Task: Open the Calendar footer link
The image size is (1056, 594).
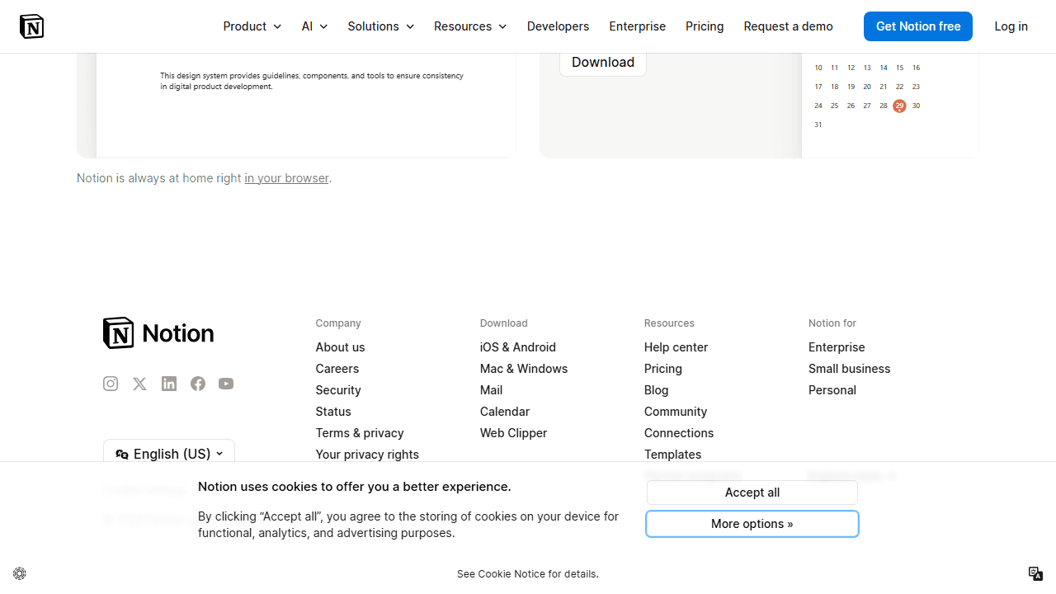Action: click(505, 412)
